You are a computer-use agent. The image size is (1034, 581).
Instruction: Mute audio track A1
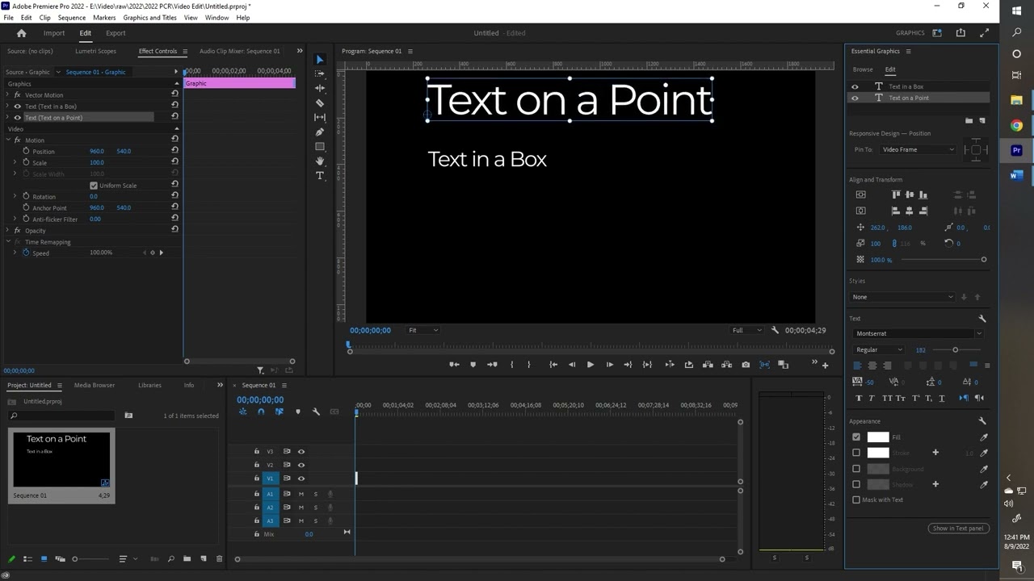301,494
